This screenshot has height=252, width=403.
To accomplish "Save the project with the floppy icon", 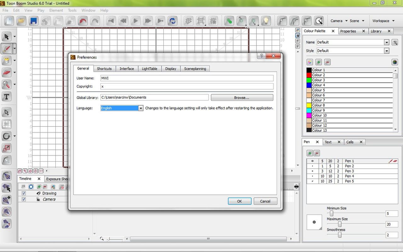I will click(33, 21).
